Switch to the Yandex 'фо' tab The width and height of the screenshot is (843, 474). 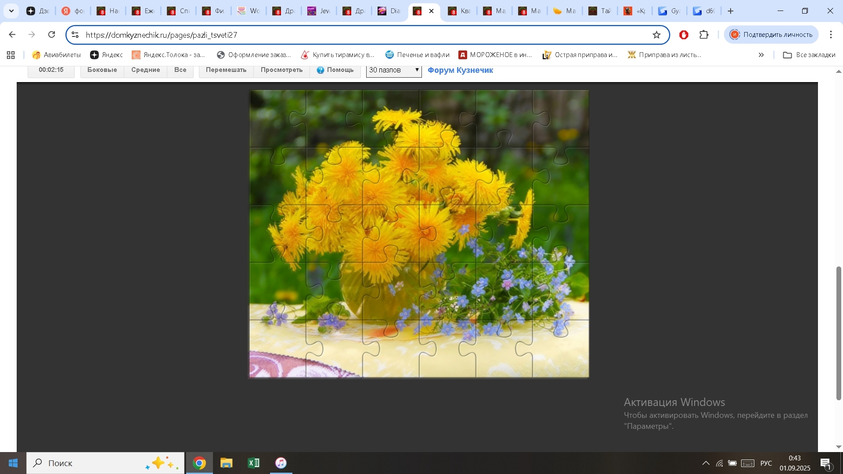[x=73, y=11]
